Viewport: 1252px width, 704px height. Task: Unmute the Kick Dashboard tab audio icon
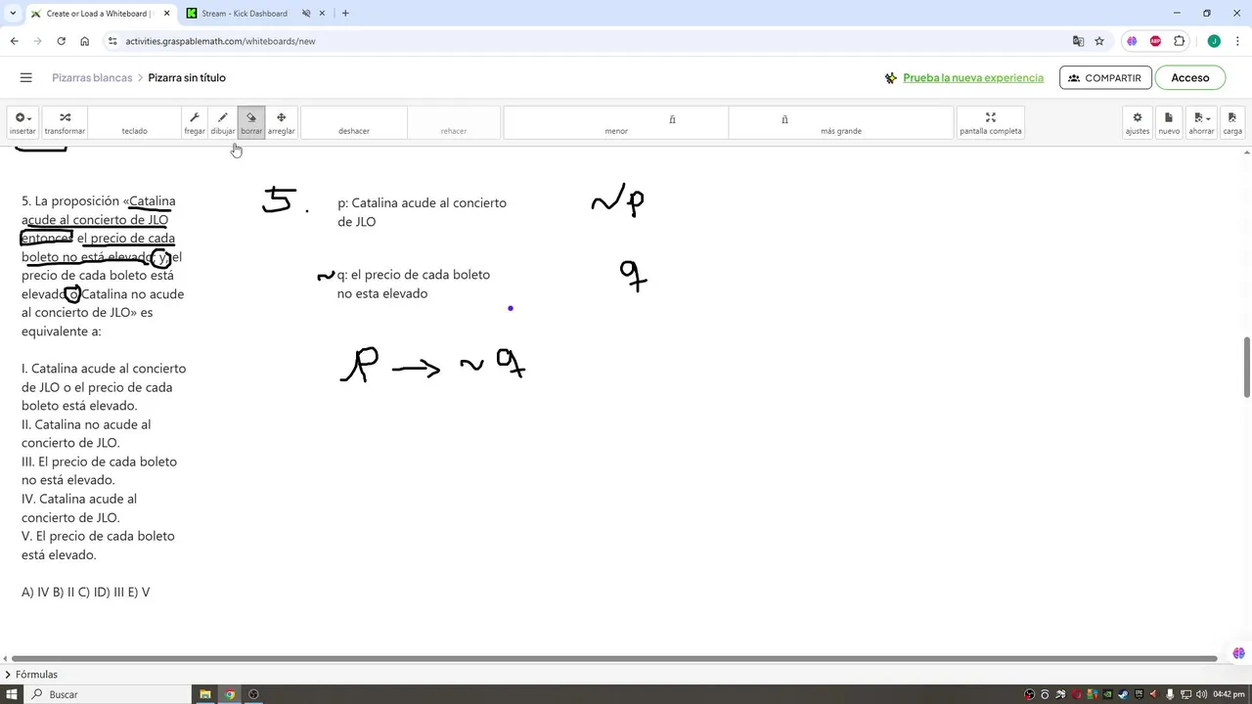(x=306, y=14)
